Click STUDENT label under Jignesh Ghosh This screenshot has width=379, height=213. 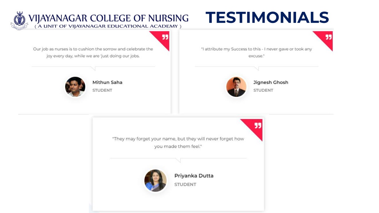click(x=263, y=90)
